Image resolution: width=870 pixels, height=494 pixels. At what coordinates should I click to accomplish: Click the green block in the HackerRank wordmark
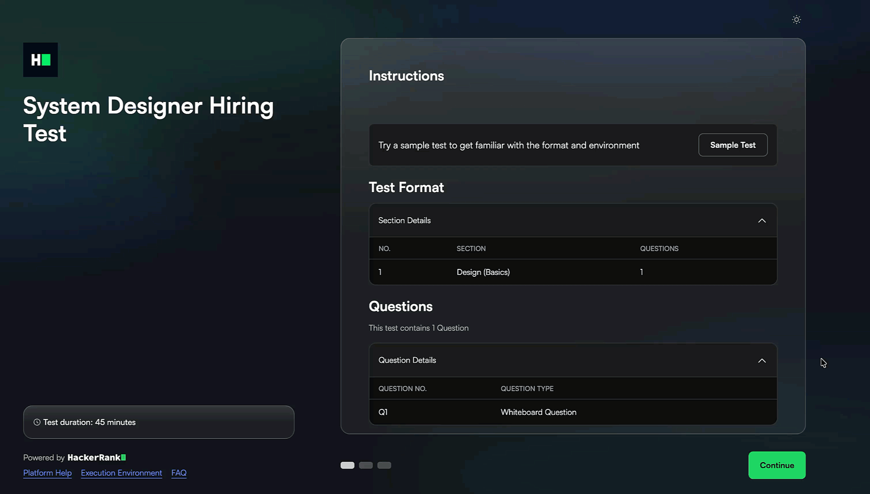(x=123, y=457)
